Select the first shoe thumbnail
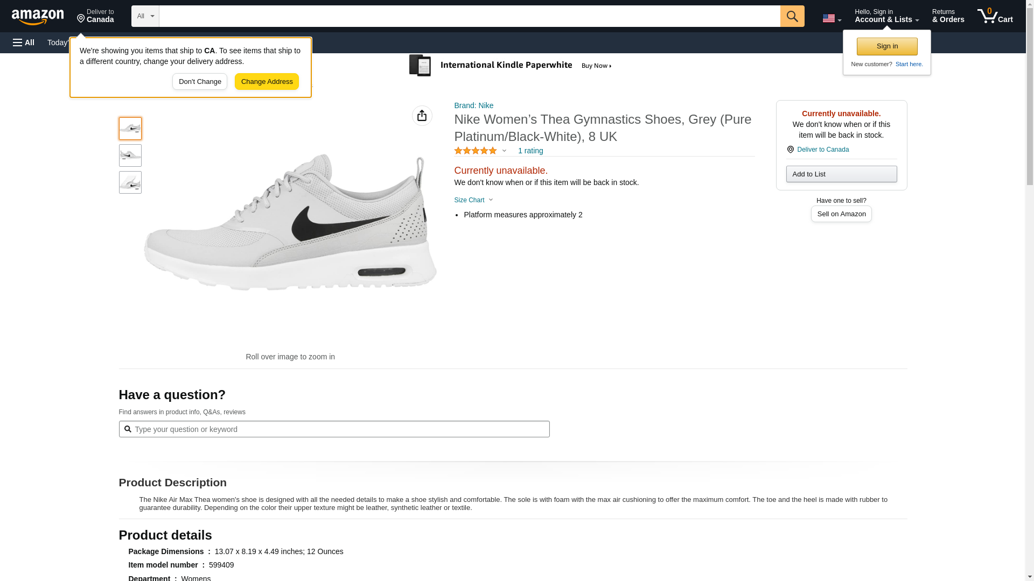 [130, 129]
